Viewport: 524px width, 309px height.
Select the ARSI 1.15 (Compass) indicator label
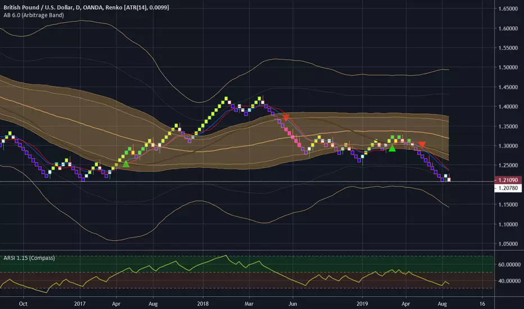click(29, 258)
